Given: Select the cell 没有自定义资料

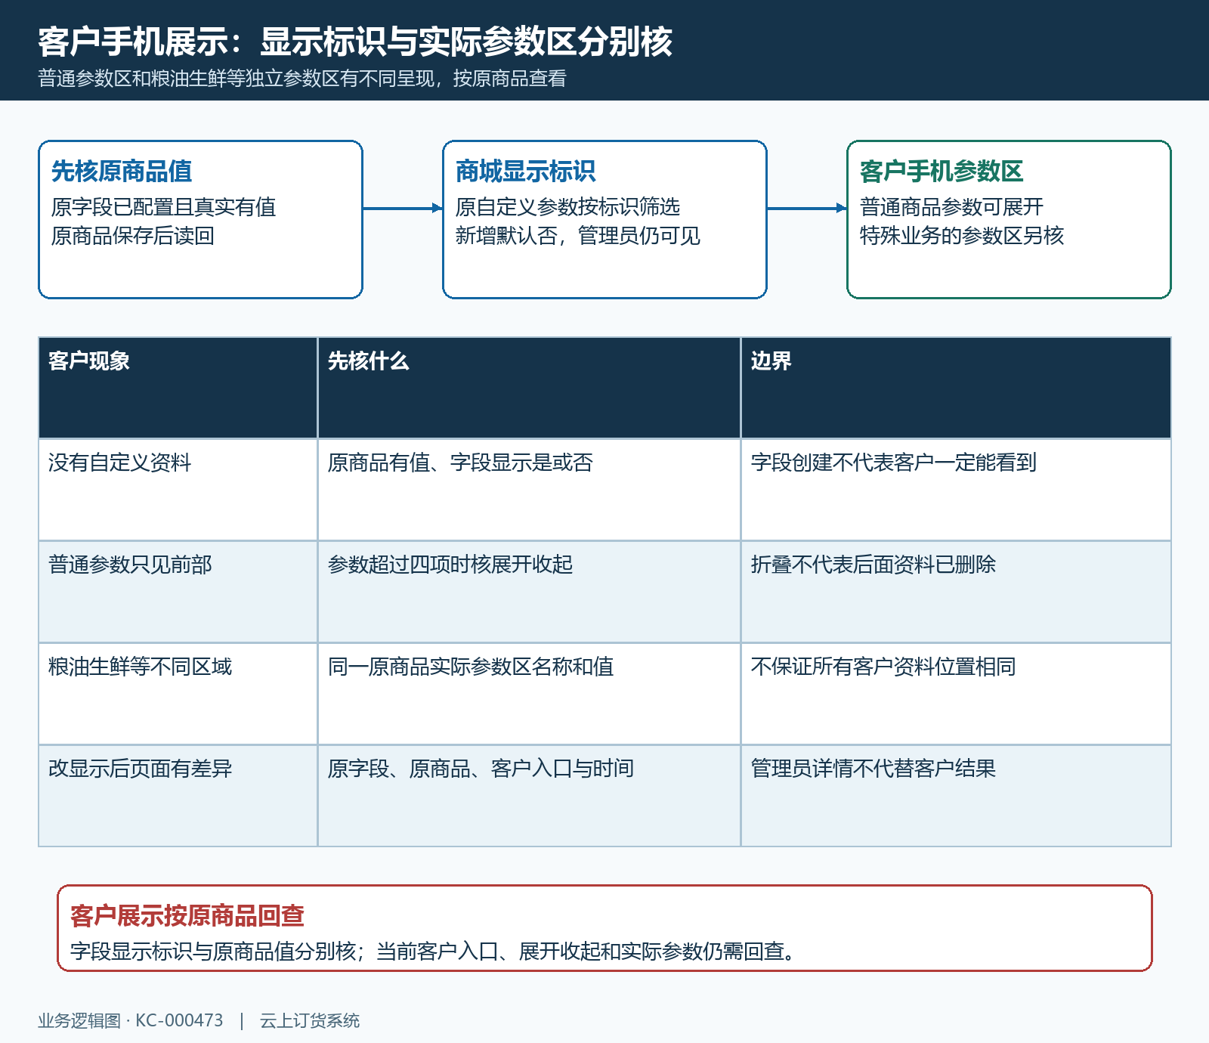Looking at the screenshot, I should (178, 490).
